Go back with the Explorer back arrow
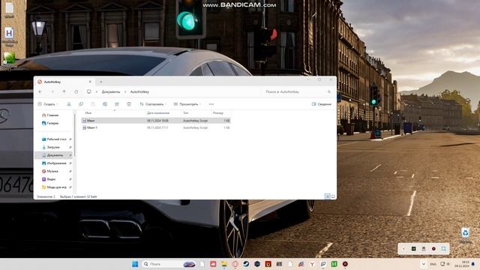The width and height of the screenshot is (480, 270). click(x=40, y=91)
